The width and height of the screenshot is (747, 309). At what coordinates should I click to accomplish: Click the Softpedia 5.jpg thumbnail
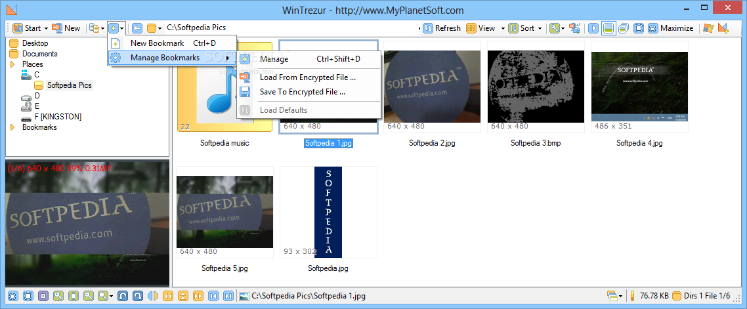point(225,212)
